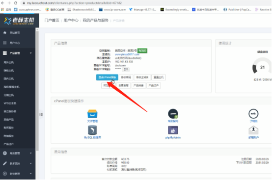Expand the 财务管理 dropdown arrow
The width and height of the screenshot is (272, 180).
coord(31,174)
